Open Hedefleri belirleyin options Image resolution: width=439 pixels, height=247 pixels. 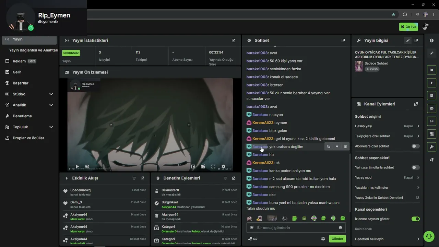[387, 239]
